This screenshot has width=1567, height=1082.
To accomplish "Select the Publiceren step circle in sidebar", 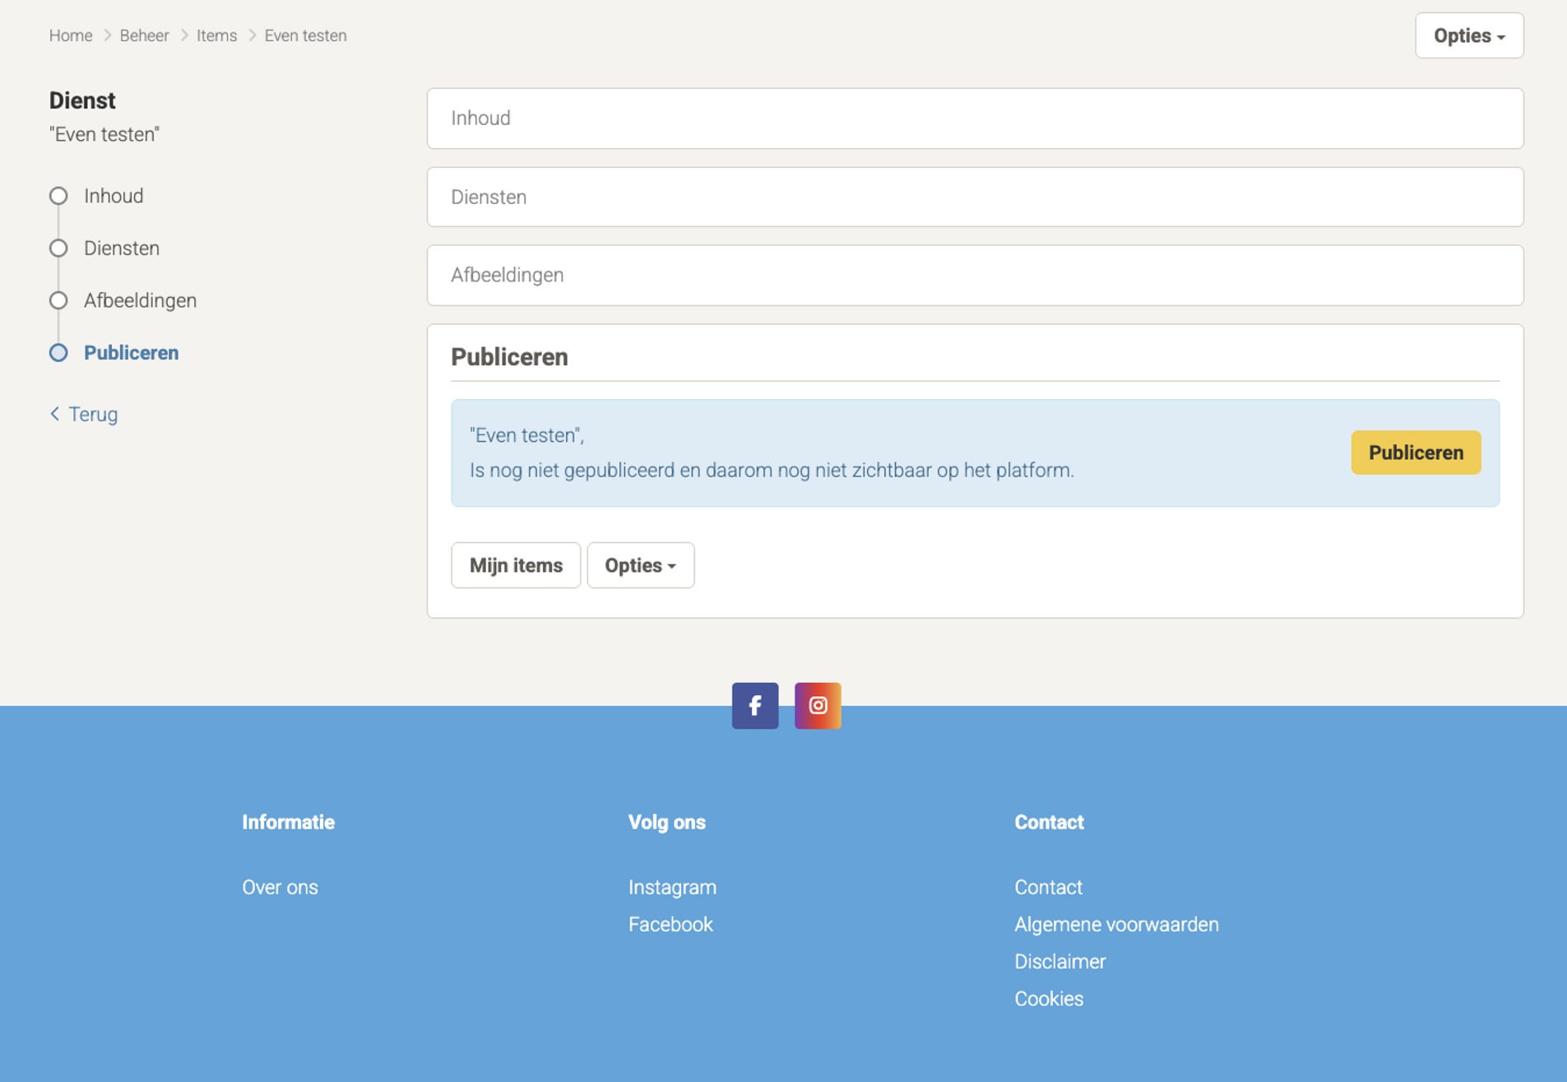I will click(x=58, y=353).
